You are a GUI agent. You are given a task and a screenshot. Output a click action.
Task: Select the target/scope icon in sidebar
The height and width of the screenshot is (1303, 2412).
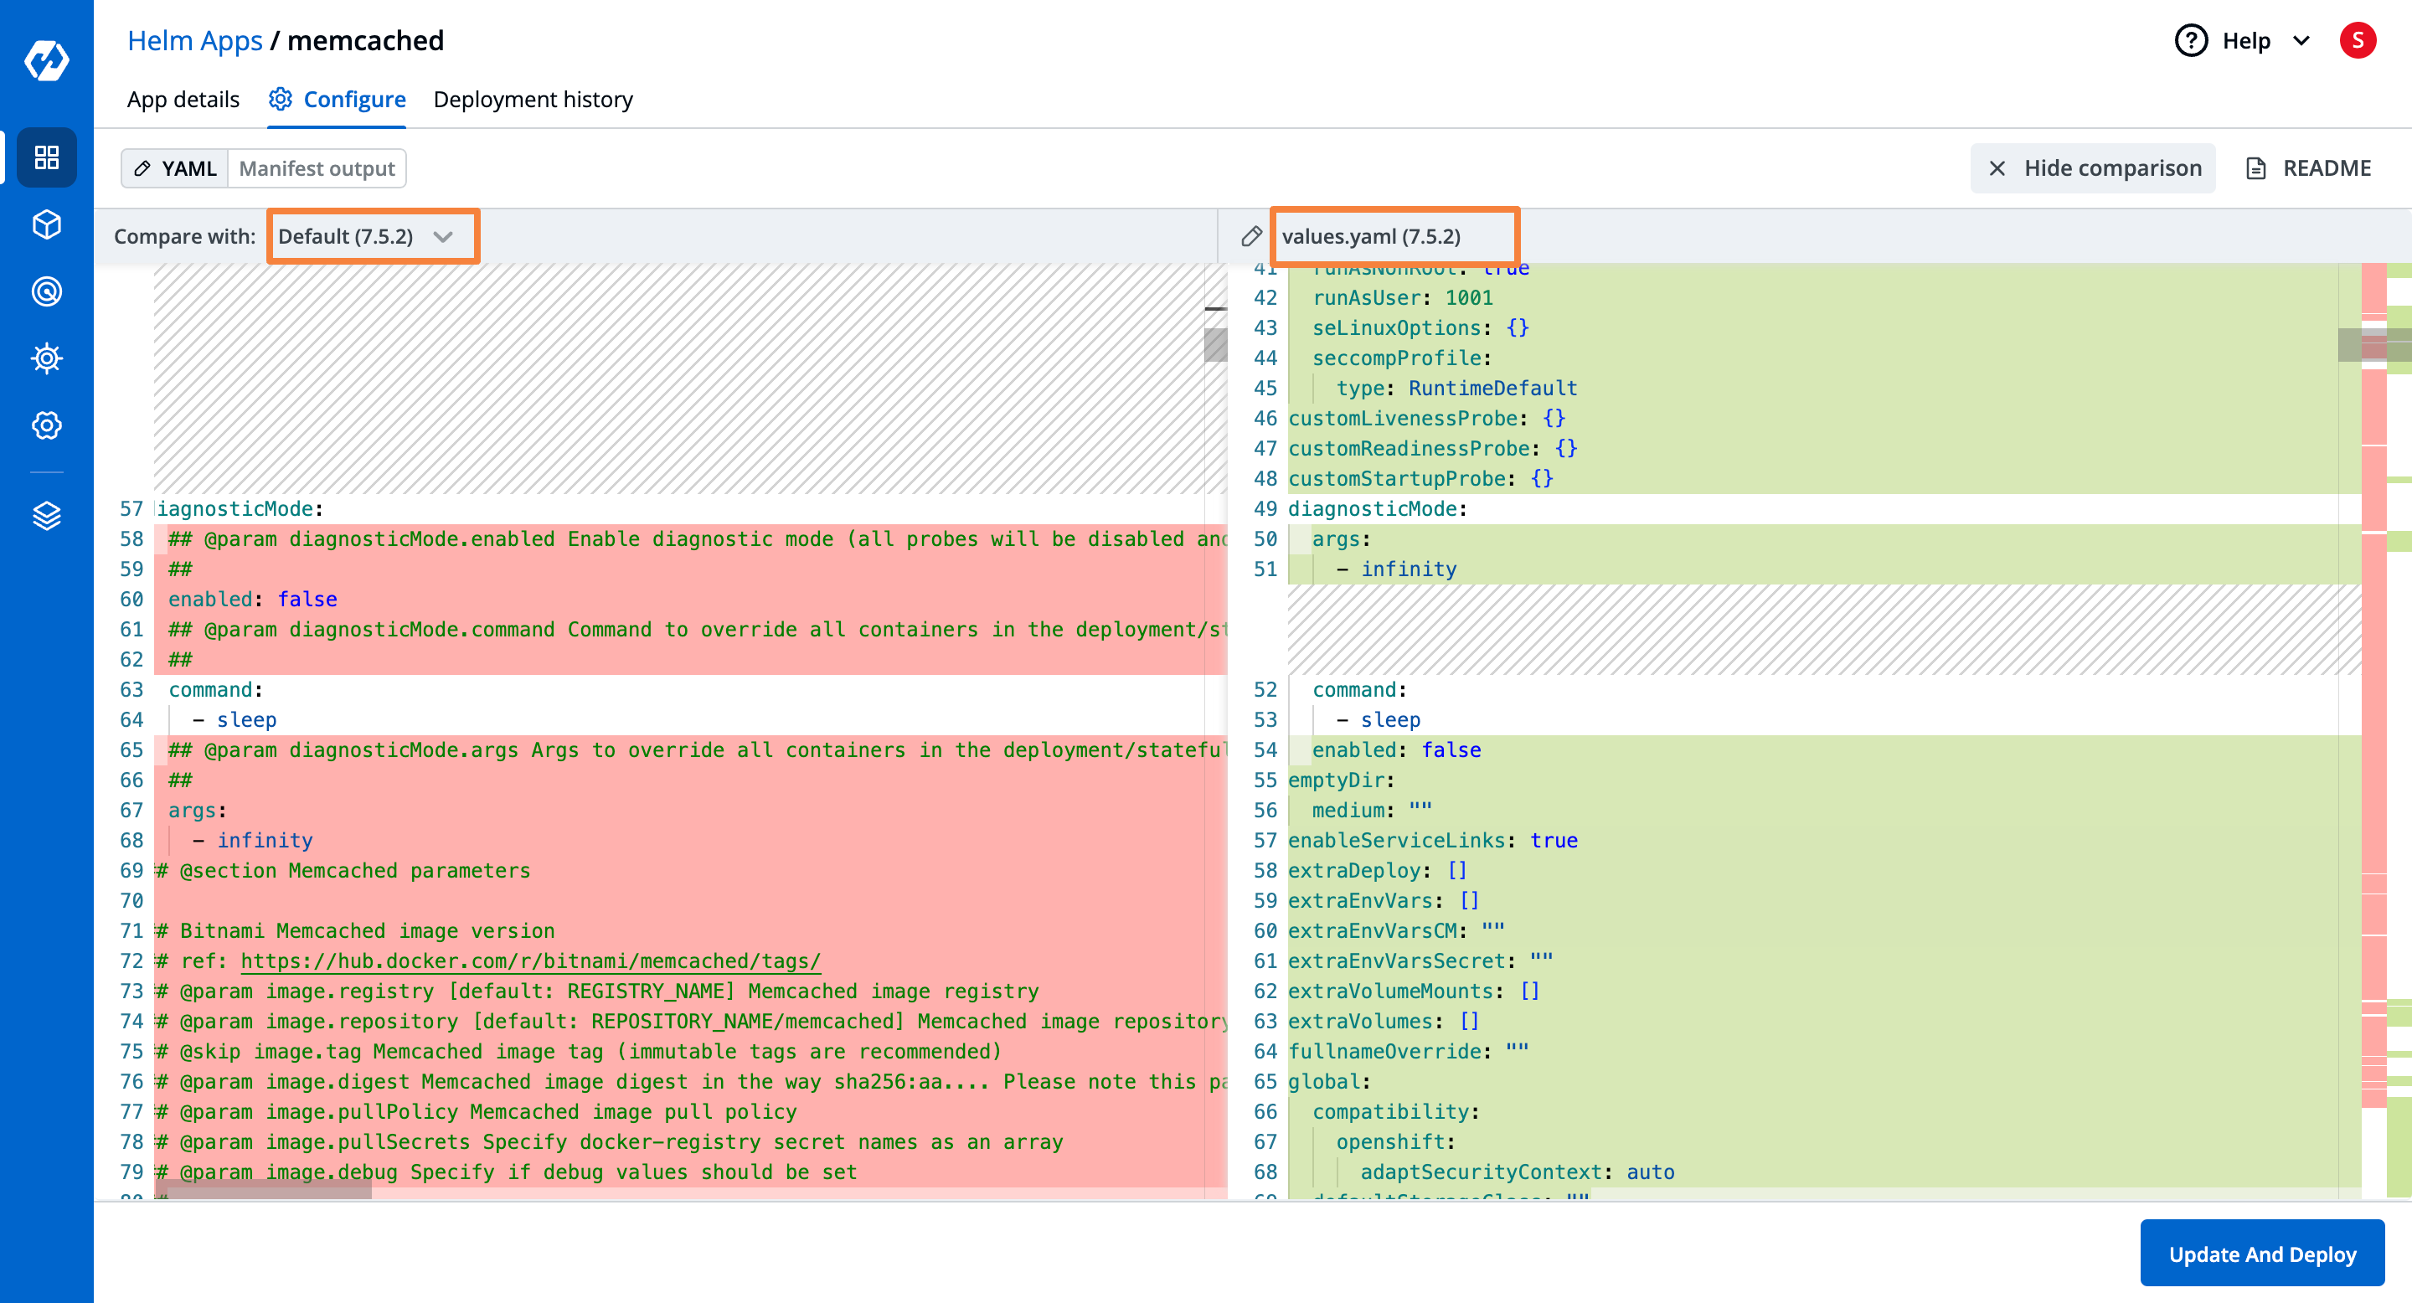pos(45,292)
